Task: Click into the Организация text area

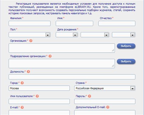Action: tap(62, 48)
